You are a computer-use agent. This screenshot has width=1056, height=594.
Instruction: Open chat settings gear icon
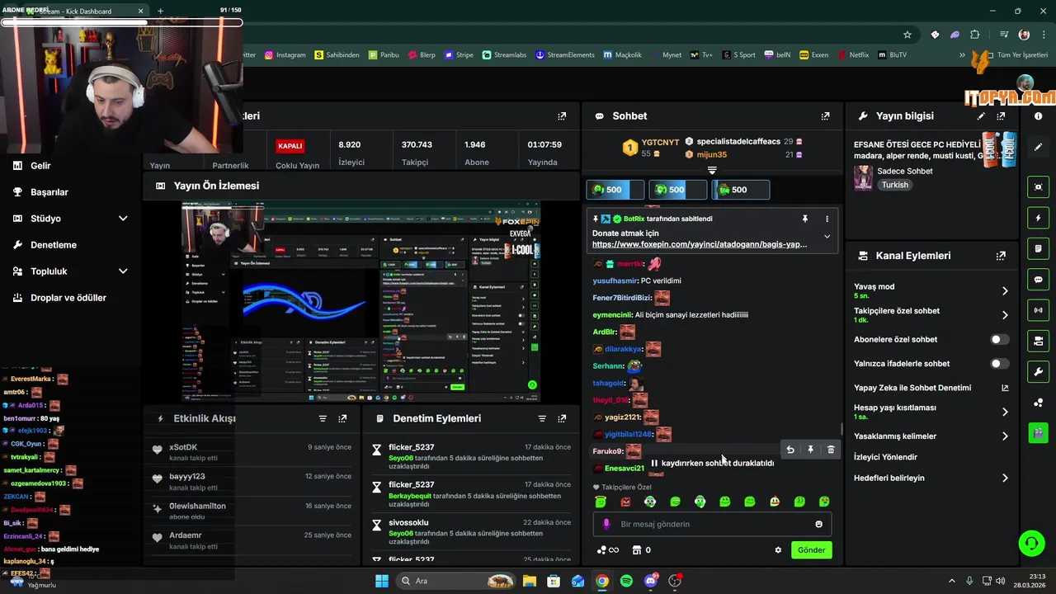click(778, 550)
